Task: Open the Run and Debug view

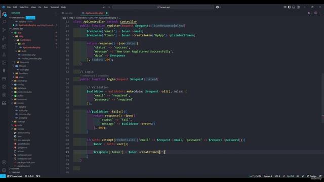Action: coord(4,38)
